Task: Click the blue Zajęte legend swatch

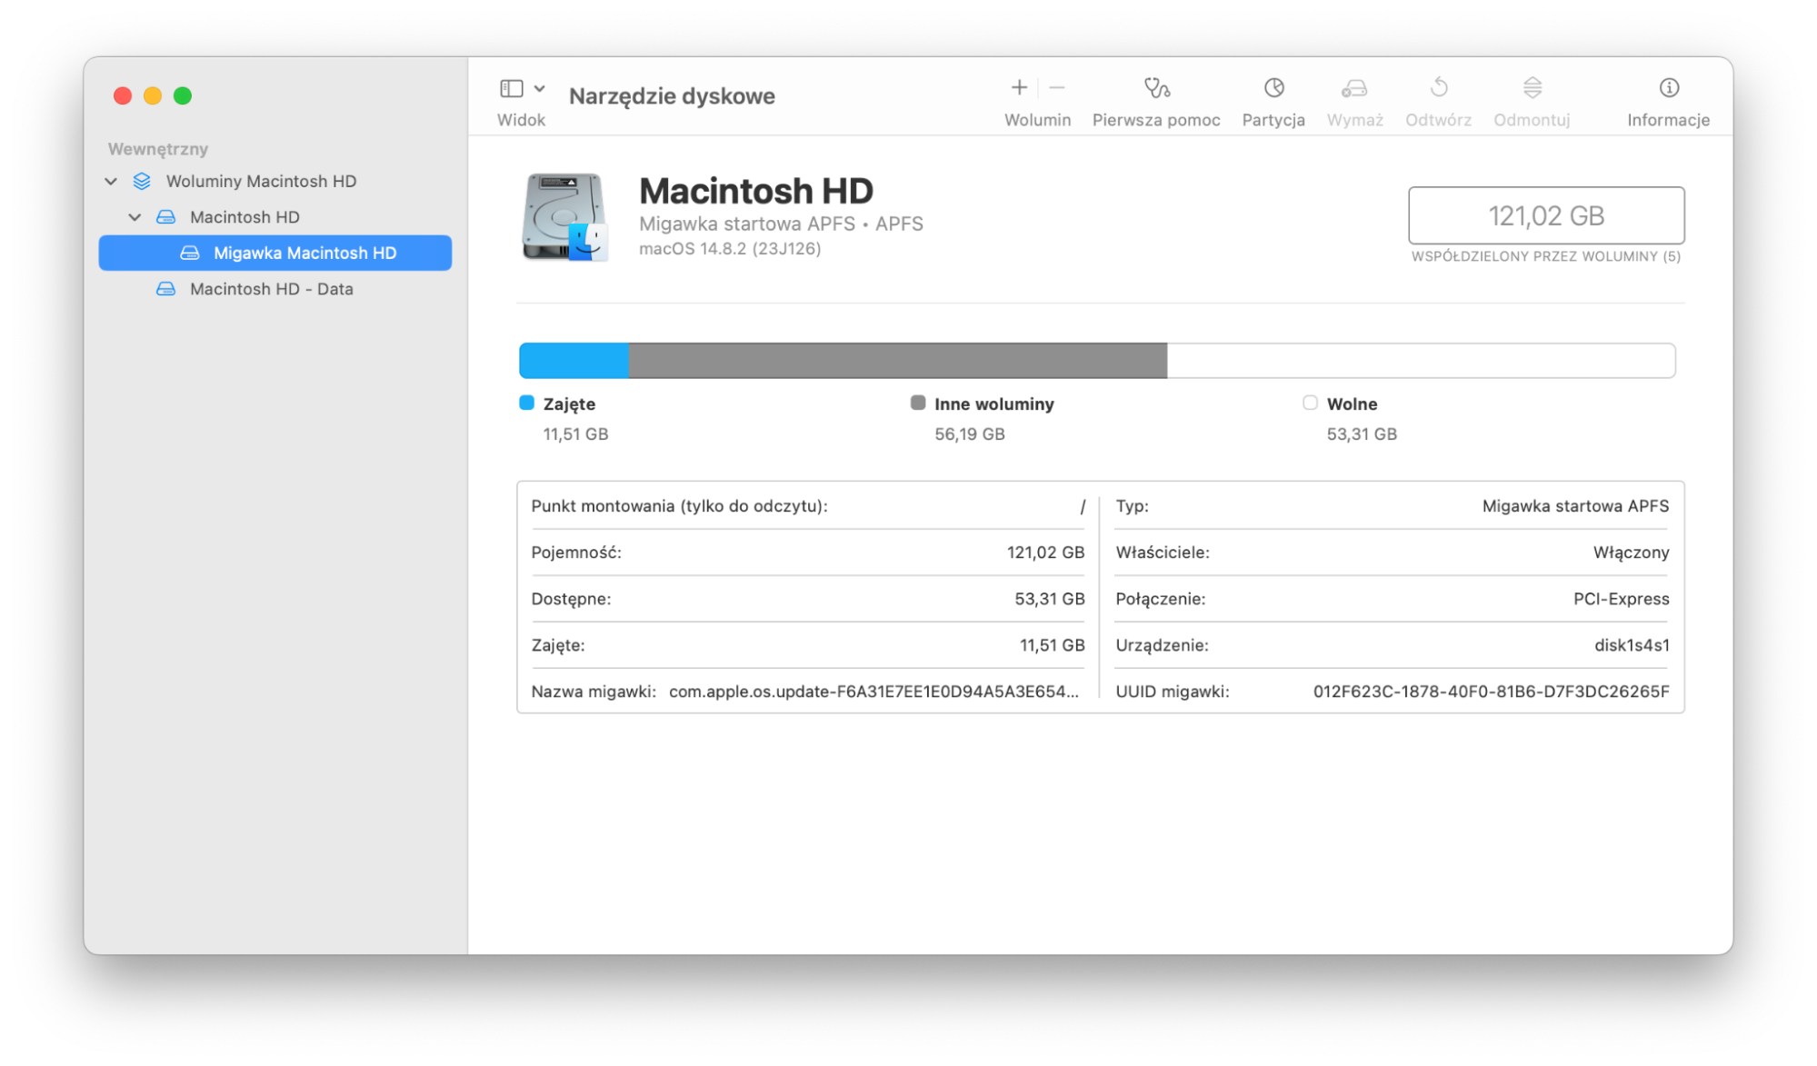Action: (526, 403)
